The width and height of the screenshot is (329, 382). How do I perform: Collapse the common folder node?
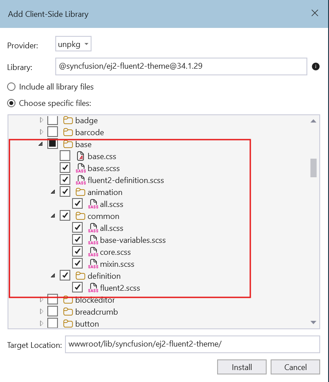click(53, 216)
